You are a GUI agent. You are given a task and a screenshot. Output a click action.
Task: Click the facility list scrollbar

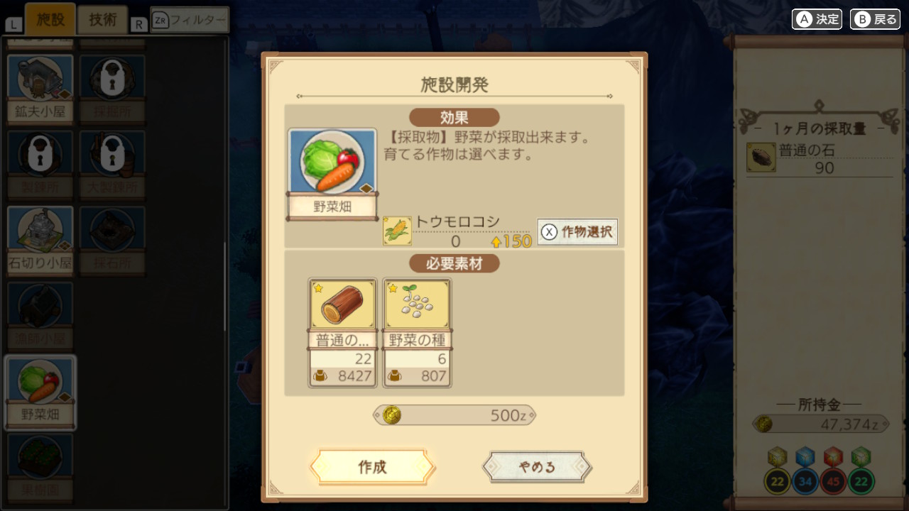226,286
